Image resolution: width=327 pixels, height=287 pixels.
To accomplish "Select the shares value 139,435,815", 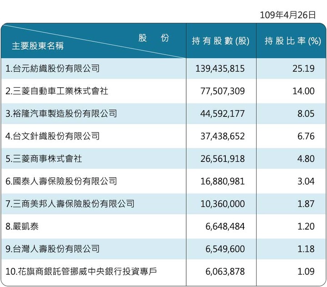I will [220, 69].
